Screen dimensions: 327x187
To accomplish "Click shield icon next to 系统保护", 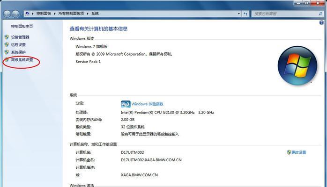I will tap(7, 52).
